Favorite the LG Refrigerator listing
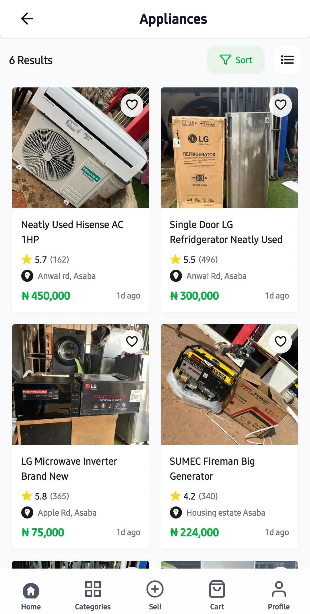Screen dimensions: 310x614 (x=280, y=105)
